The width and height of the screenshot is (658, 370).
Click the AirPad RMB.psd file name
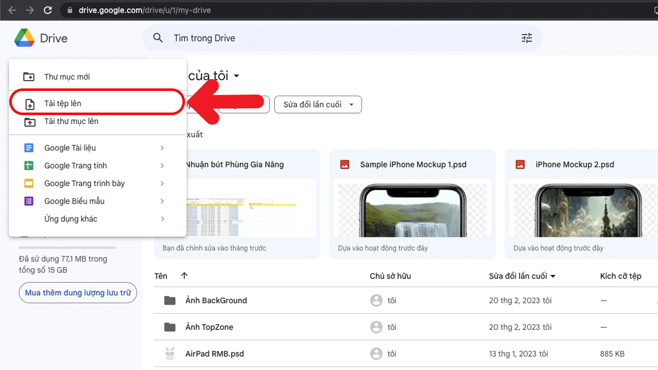214,354
